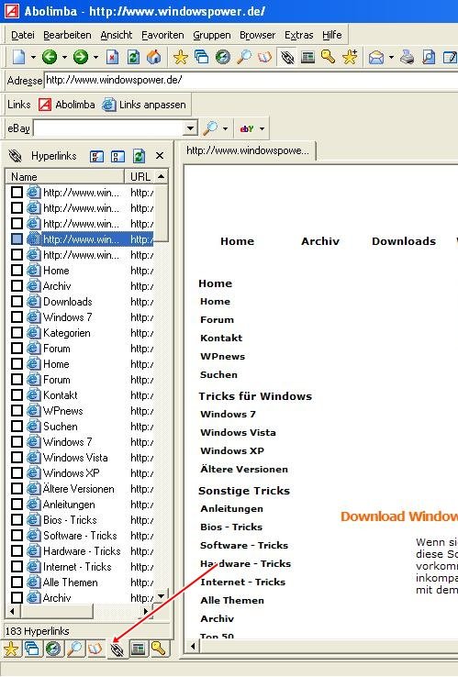Viewport: 458px width, 677px height.
Task: Open the Forward button history dropdown arrow
Action: 95,57
